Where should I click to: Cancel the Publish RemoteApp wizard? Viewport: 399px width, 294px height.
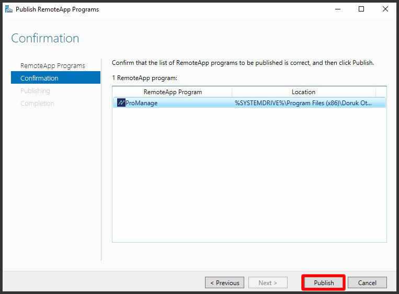[367, 282]
